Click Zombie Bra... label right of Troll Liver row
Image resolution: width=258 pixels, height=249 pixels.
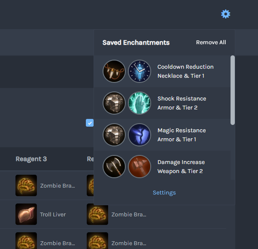point(129,214)
